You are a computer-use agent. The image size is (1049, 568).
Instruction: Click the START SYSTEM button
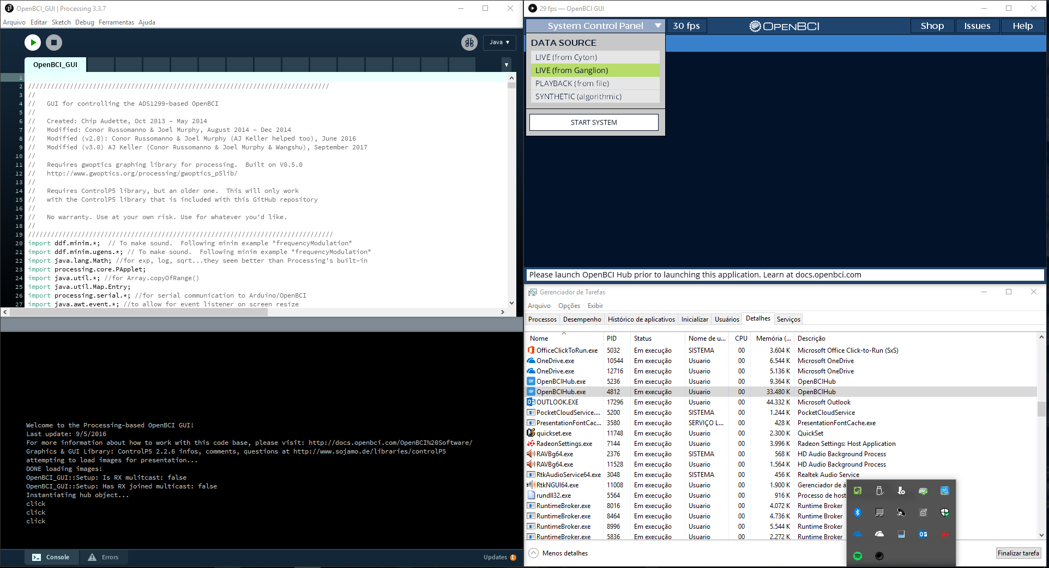[x=594, y=122]
